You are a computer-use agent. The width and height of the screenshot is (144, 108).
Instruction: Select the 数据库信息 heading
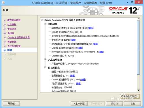tap(54, 68)
